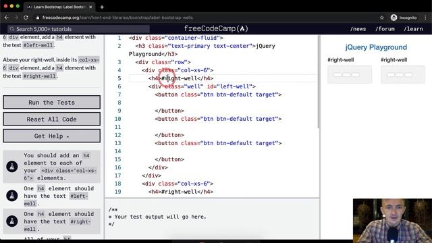The image size is (432, 243).
Task: Click the left '#right-well' preview label
Action: [340, 60]
